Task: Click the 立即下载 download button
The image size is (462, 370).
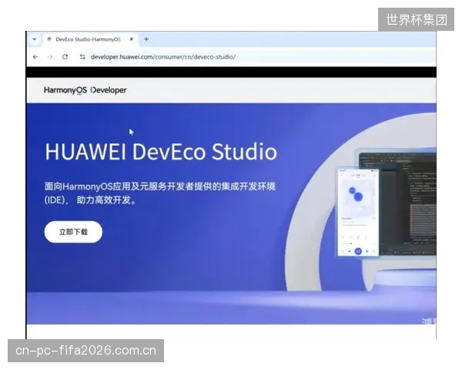Action: (73, 232)
